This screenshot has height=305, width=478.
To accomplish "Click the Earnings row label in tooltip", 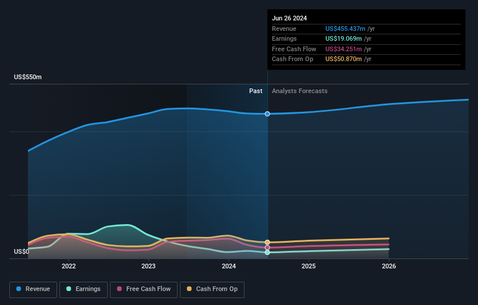I will point(284,38).
